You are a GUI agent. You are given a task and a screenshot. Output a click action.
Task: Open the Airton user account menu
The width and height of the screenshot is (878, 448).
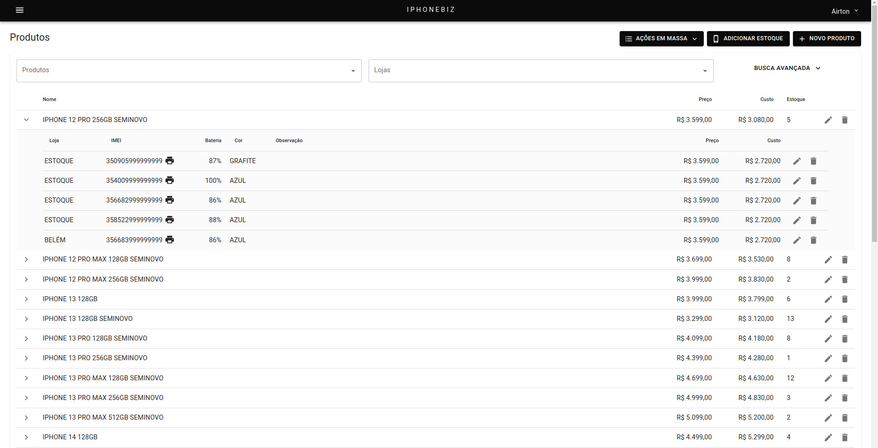tap(844, 11)
